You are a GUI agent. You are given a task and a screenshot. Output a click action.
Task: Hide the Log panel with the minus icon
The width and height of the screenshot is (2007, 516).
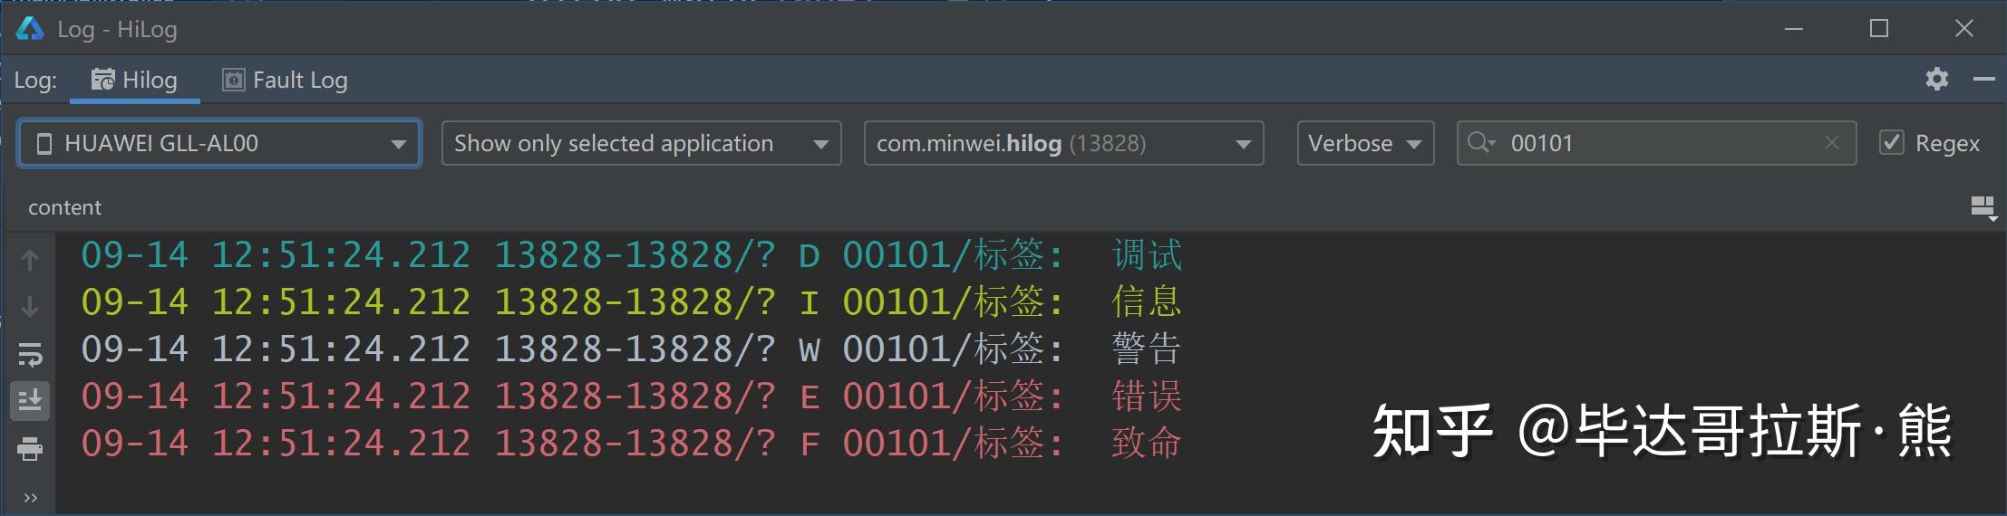coord(1983,80)
